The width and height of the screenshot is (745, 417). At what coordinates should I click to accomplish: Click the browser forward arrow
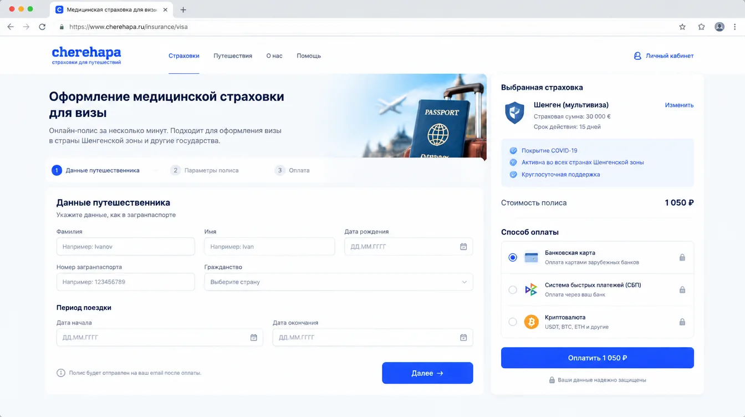pos(26,27)
